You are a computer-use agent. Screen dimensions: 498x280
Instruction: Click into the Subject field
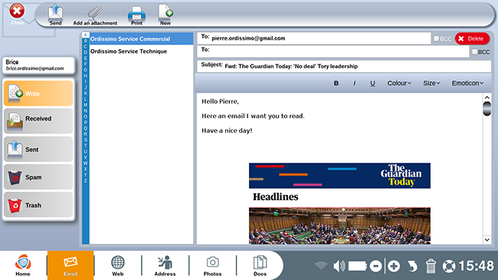click(x=344, y=66)
